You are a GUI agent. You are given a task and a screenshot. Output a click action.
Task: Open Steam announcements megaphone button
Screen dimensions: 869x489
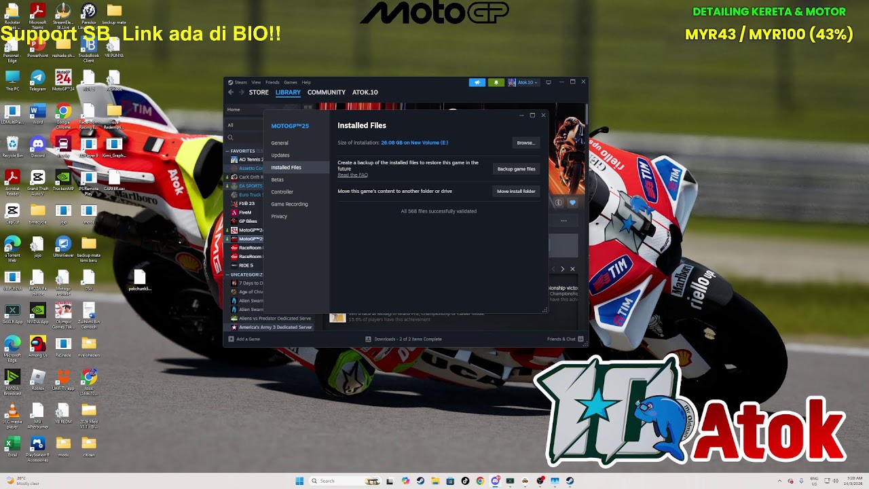[477, 82]
